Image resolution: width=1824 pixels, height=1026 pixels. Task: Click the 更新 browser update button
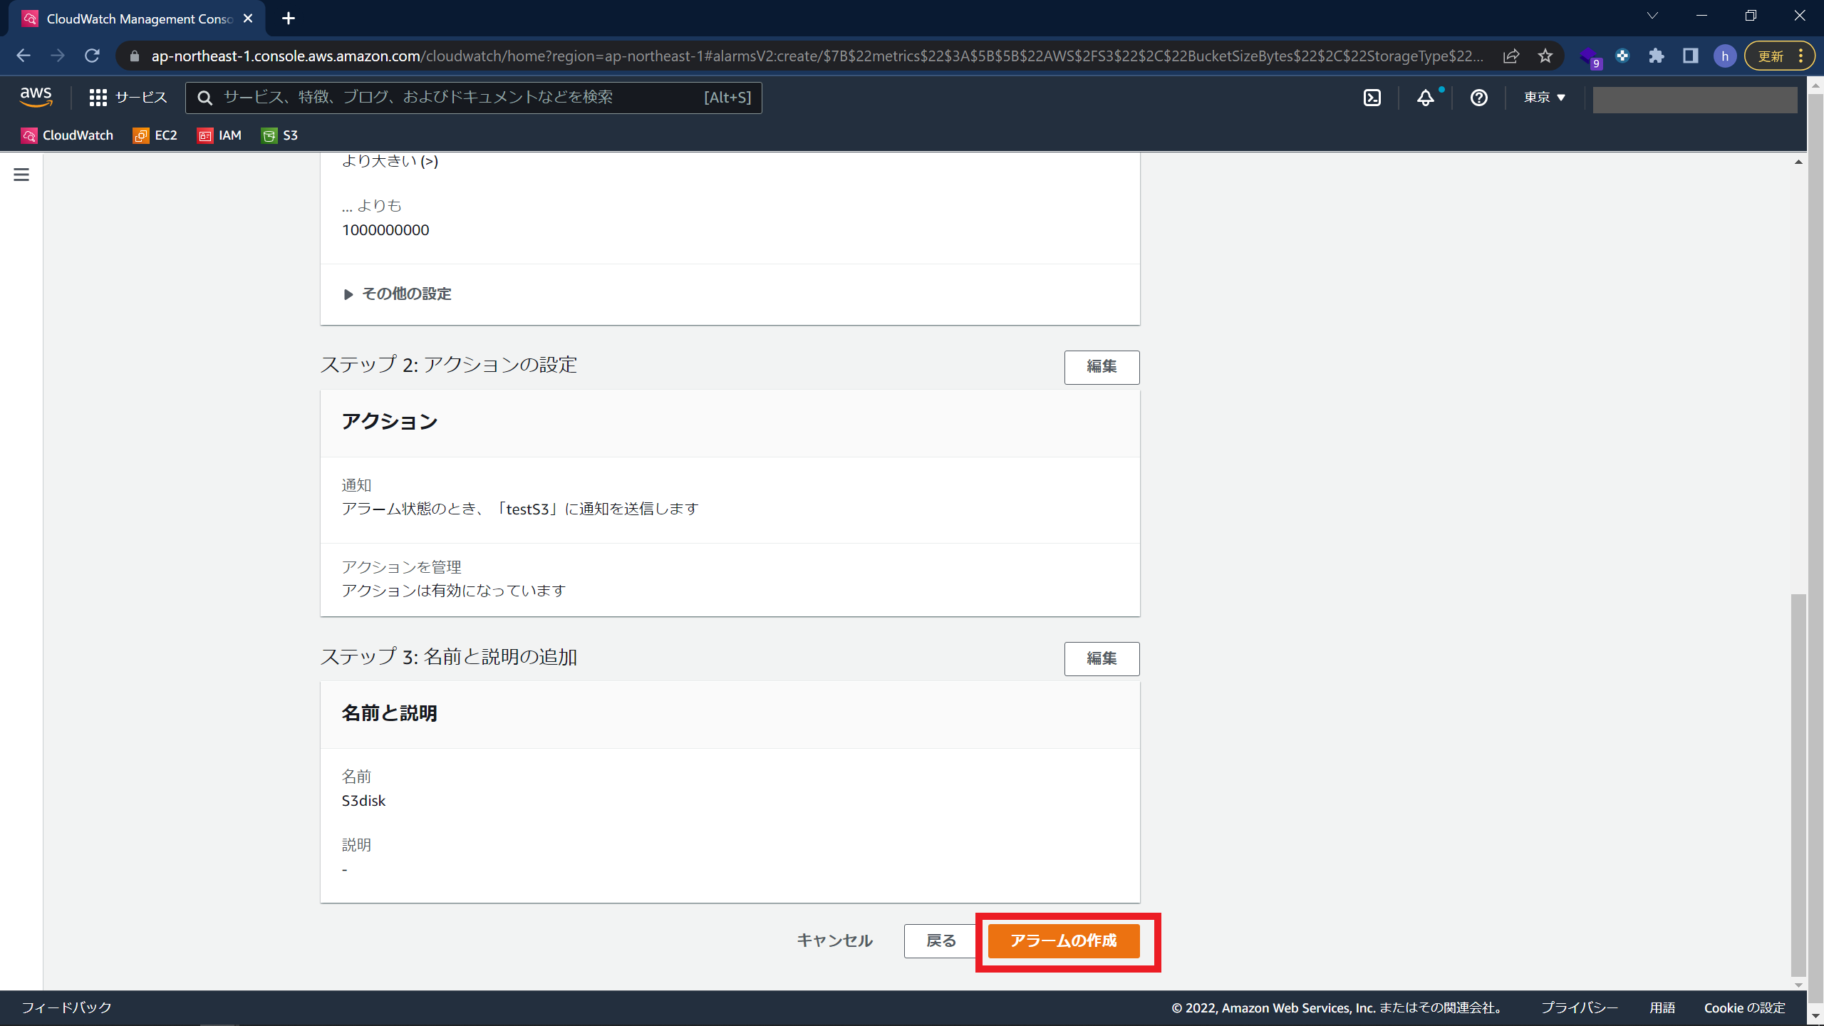pyautogui.click(x=1778, y=56)
